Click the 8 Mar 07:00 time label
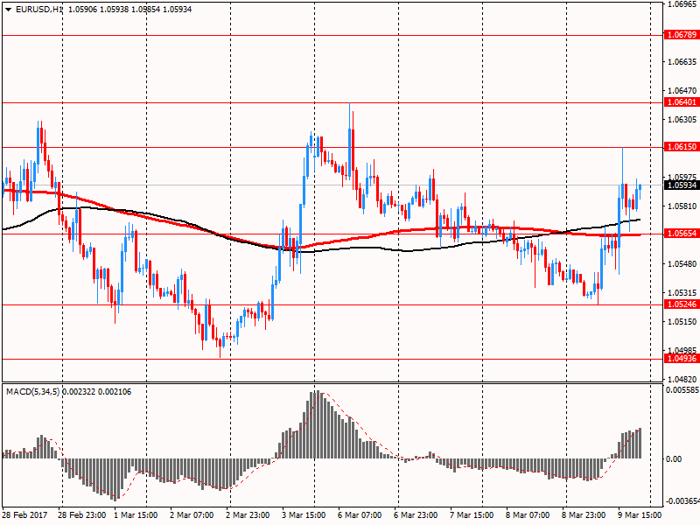This screenshot has height=525, width=700. click(x=528, y=514)
